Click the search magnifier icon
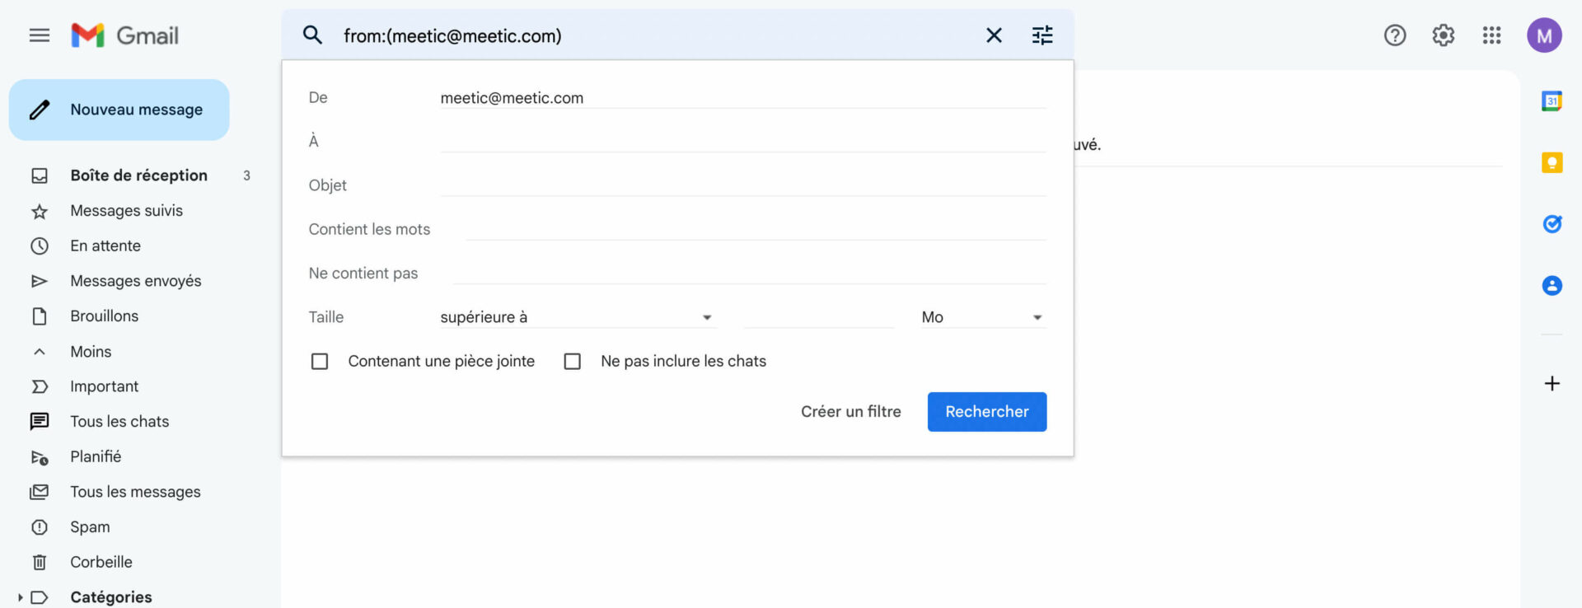Viewport: 1582px width, 608px height. click(x=312, y=35)
